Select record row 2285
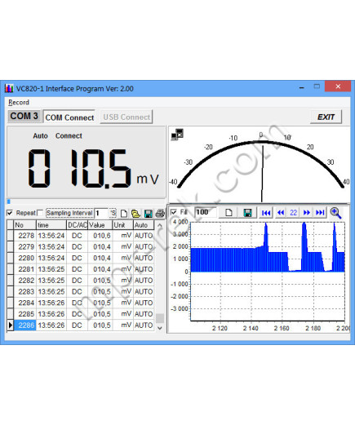The height and width of the screenshot is (425, 355). (x=81, y=314)
